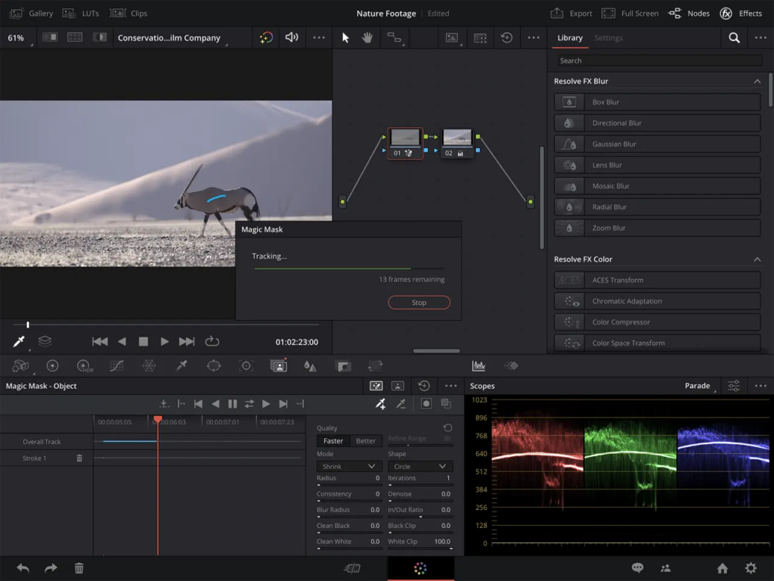Switch to the Settings tab
Screen dimensions: 774x581
(x=608, y=38)
